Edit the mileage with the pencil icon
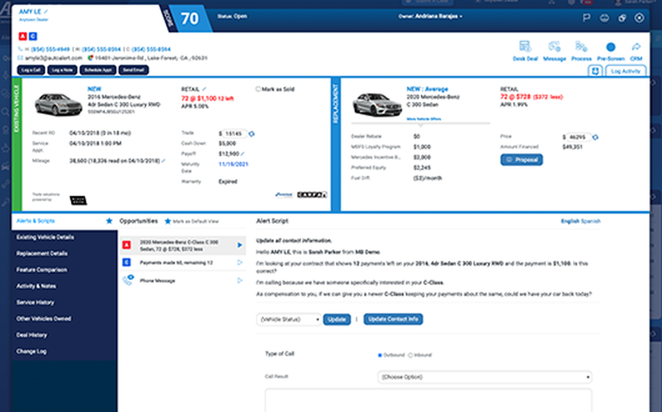Viewport: 662px width, 412px height. tap(164, 161)
